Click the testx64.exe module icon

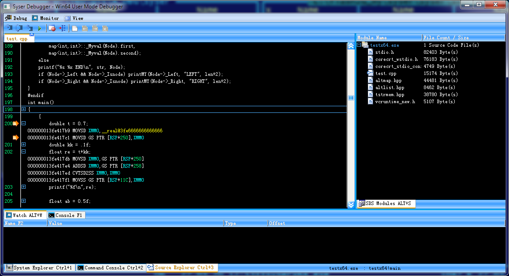365,45
